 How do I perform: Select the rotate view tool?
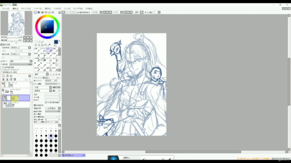pos(42,45)
